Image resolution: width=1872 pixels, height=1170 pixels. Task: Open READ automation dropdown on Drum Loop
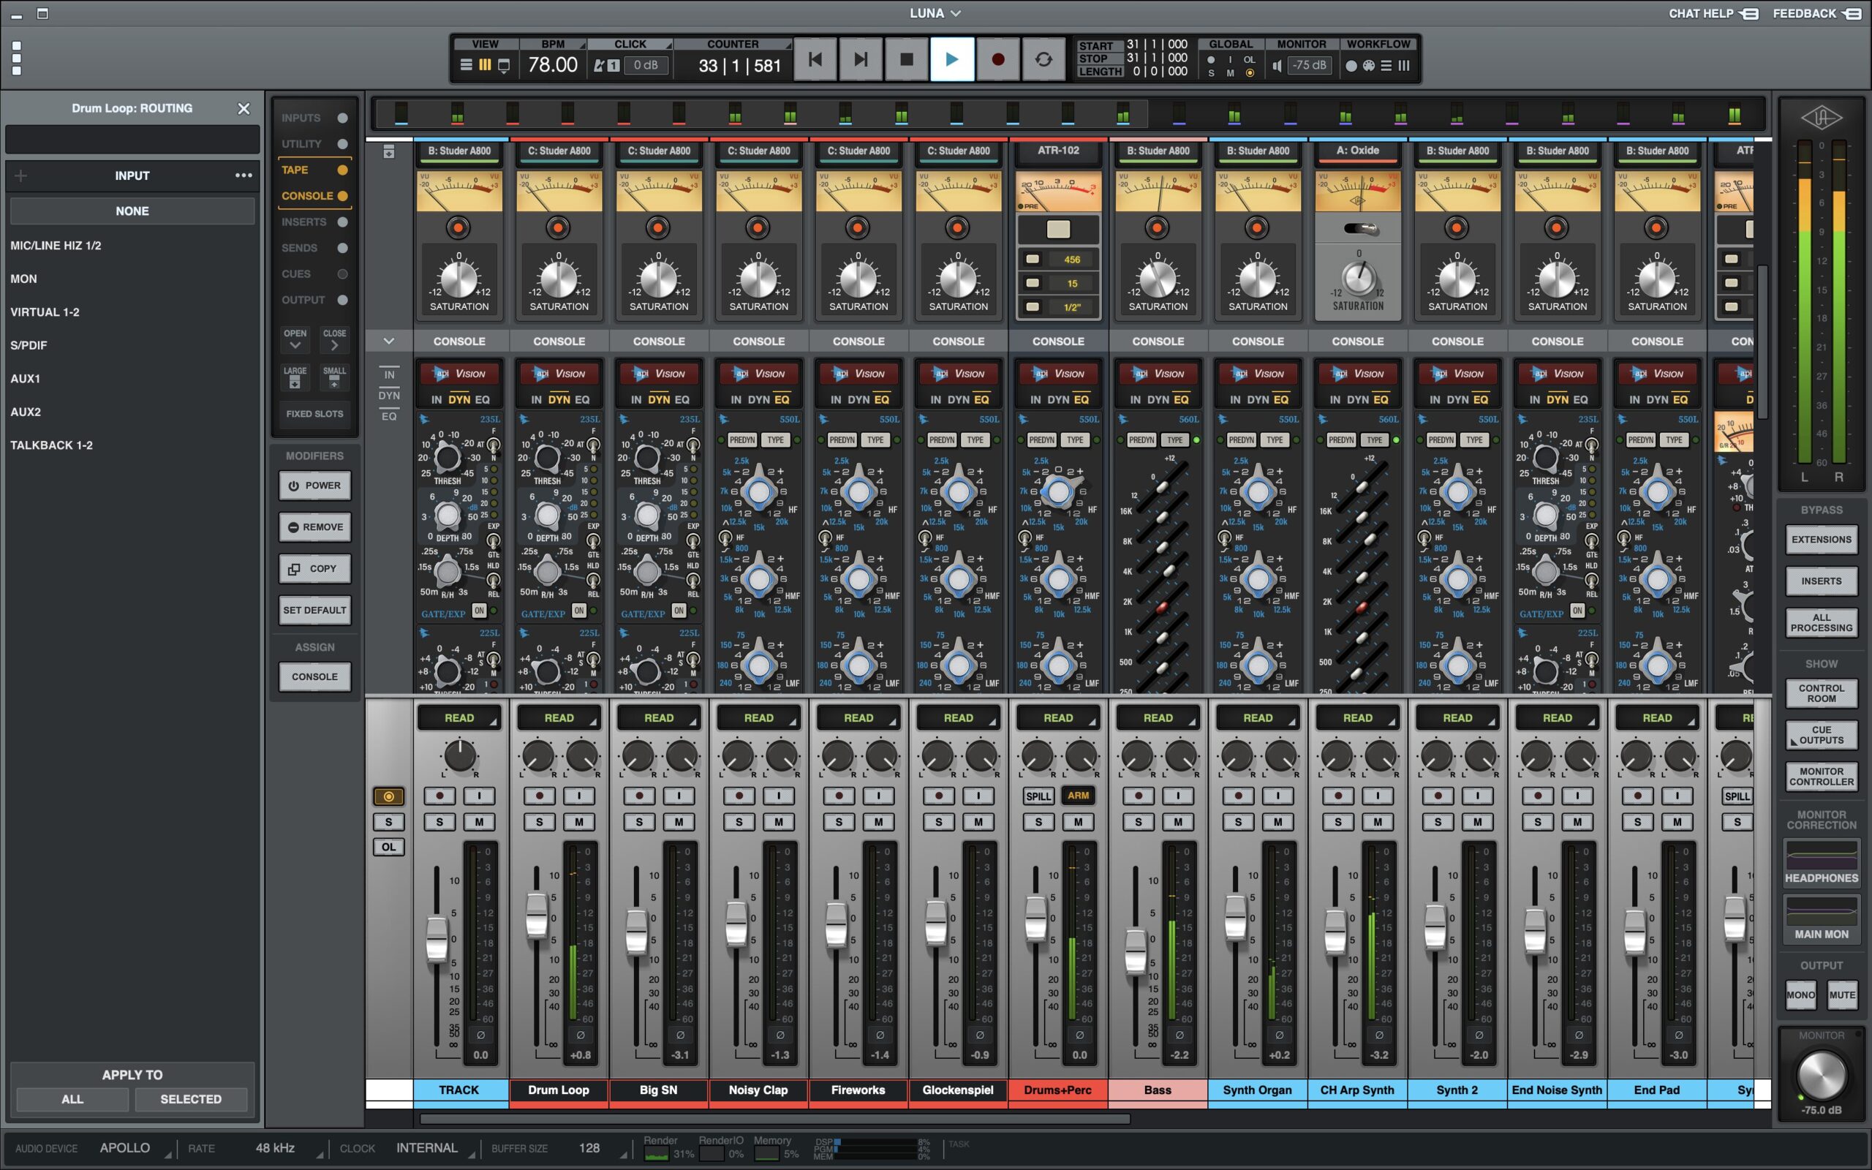(x=559, y=718)
